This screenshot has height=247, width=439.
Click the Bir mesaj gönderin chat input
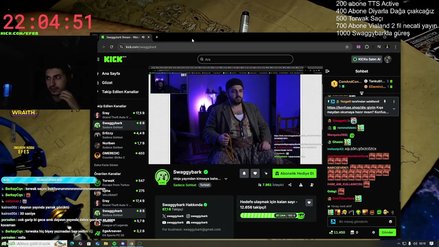(x=361, y=222)
